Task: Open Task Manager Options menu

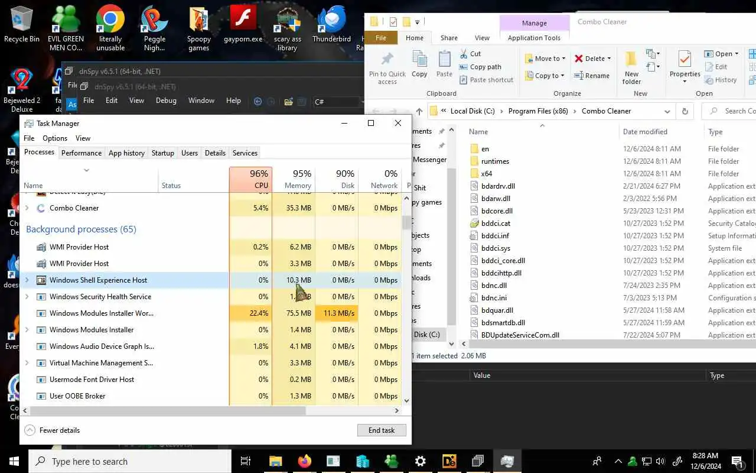Action: pos(55,138)
